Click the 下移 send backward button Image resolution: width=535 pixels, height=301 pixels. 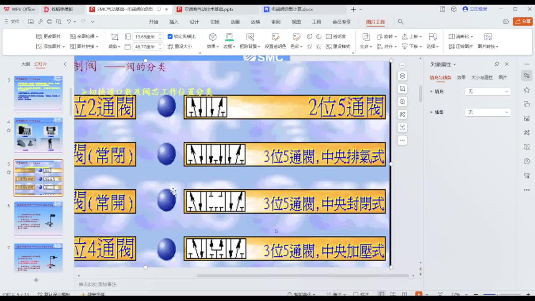[412, 46]
